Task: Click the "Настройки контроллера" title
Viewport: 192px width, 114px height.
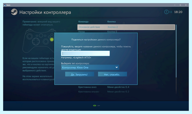Action: [x=45, y=12]
